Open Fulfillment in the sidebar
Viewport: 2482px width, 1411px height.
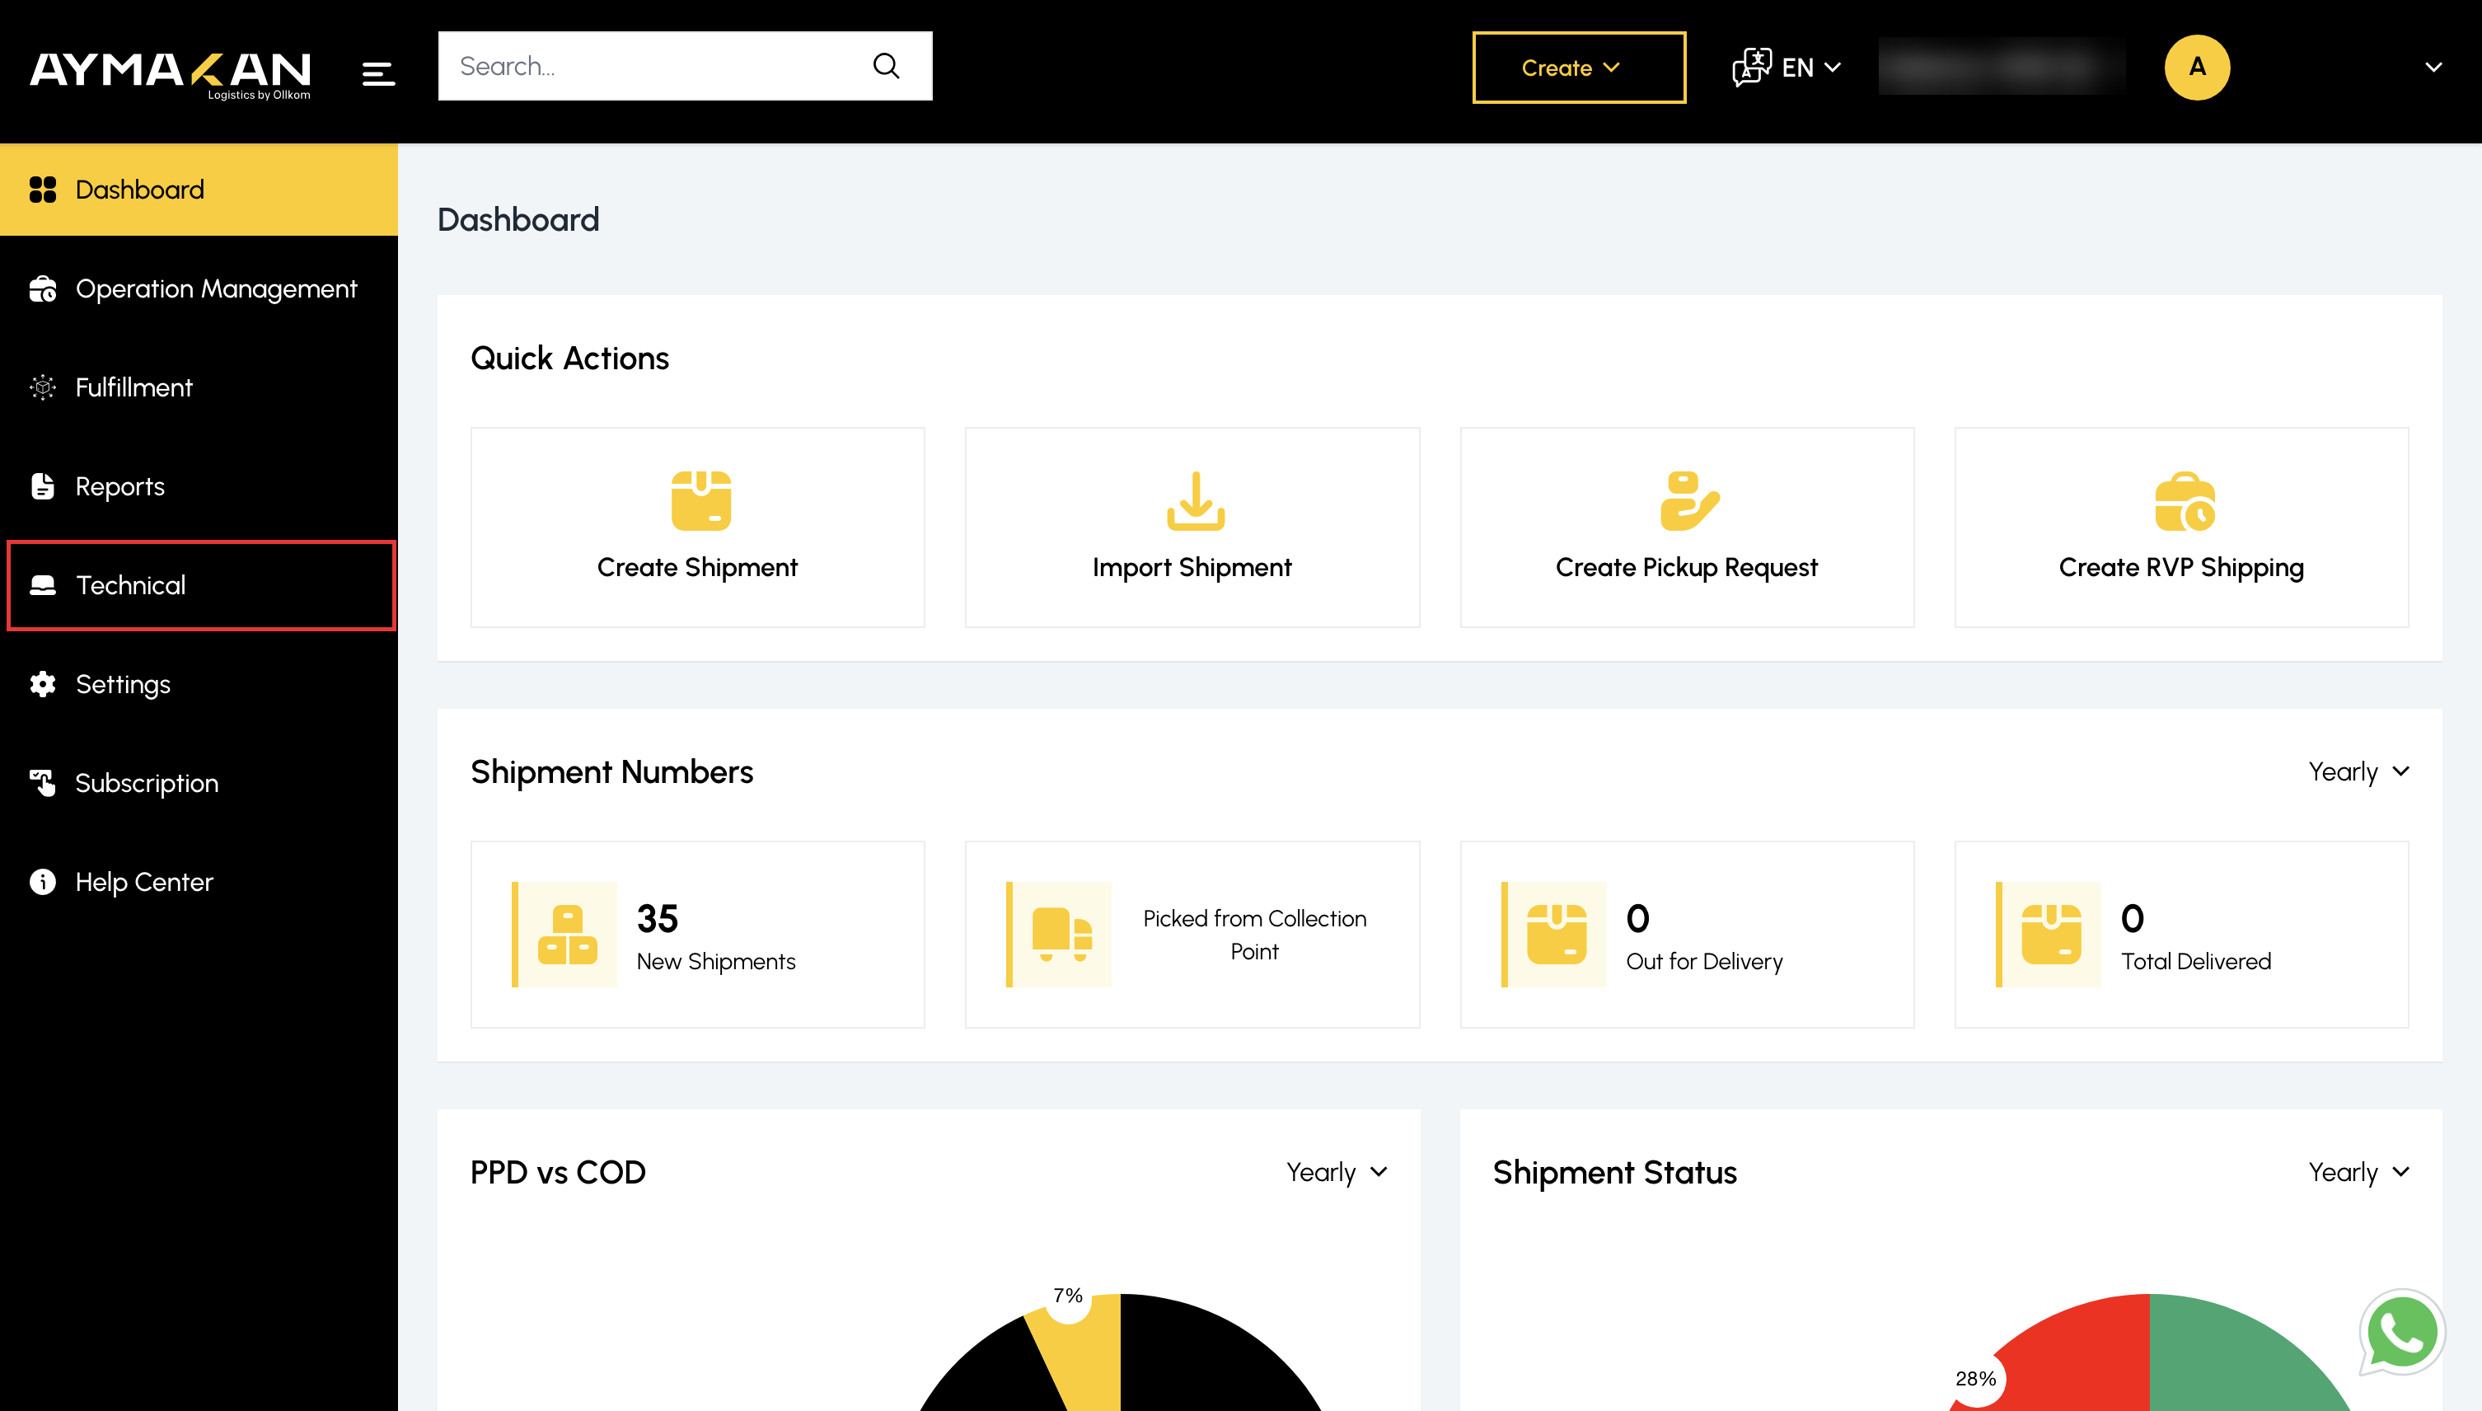click(199, 387)
